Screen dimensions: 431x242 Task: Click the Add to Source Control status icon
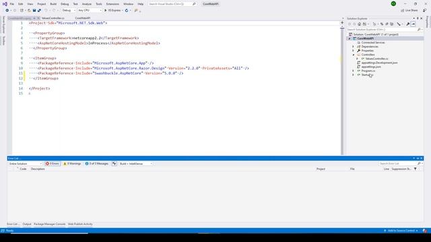(385, 231)
